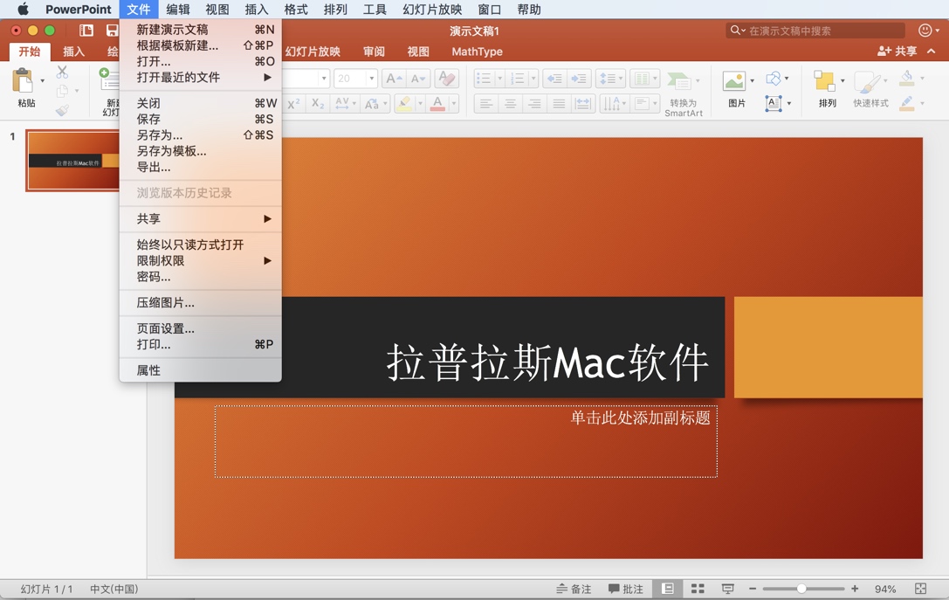This screenshot has height=600, width=949.
Task: Click the clear formatting eraser icon
Action: pos(446,79)
